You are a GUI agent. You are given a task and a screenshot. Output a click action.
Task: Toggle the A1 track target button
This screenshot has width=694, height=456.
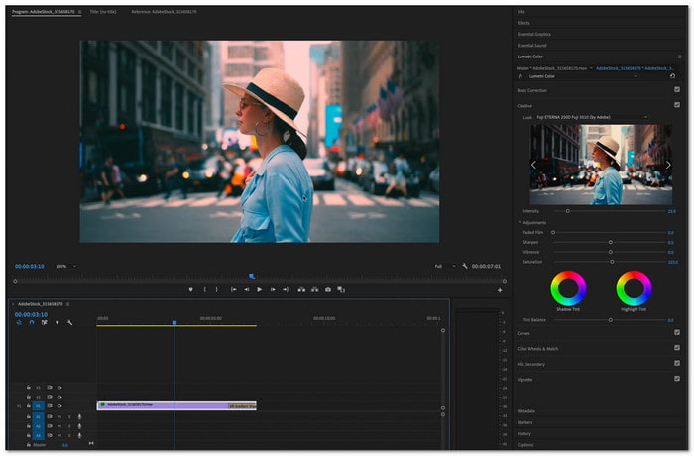38,416
